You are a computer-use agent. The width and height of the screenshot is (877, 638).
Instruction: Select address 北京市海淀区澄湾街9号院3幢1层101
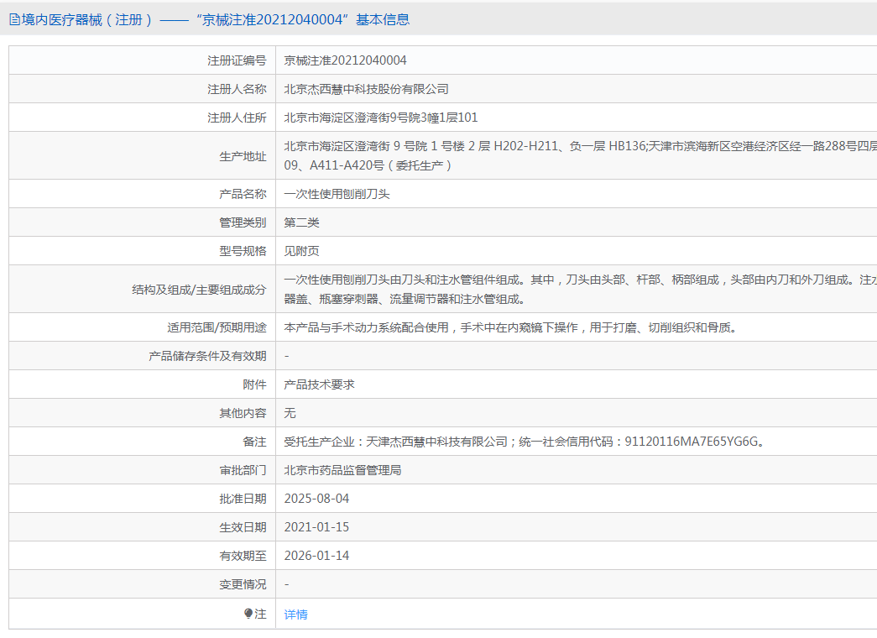(x=381, y=118)
